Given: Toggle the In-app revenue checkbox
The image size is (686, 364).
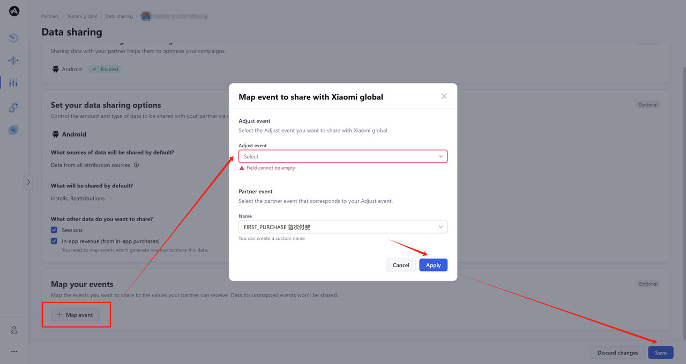Looking at the screenshot, I should click(54, 241).
